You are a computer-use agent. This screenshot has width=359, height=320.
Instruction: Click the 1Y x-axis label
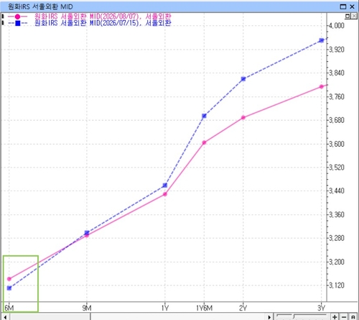pos(165,308)
